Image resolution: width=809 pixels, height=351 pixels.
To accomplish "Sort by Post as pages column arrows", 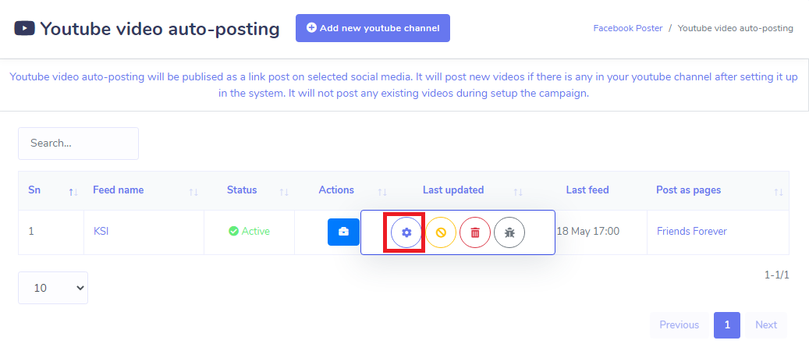I will pos(779,192).
